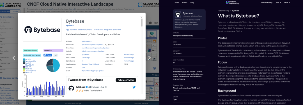
Task: Click the Bytebase icon in dark sidebar card
Action: tap(178, 14)
